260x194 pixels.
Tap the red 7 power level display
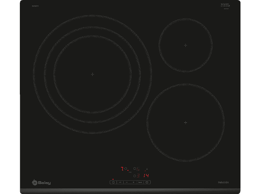122,169
